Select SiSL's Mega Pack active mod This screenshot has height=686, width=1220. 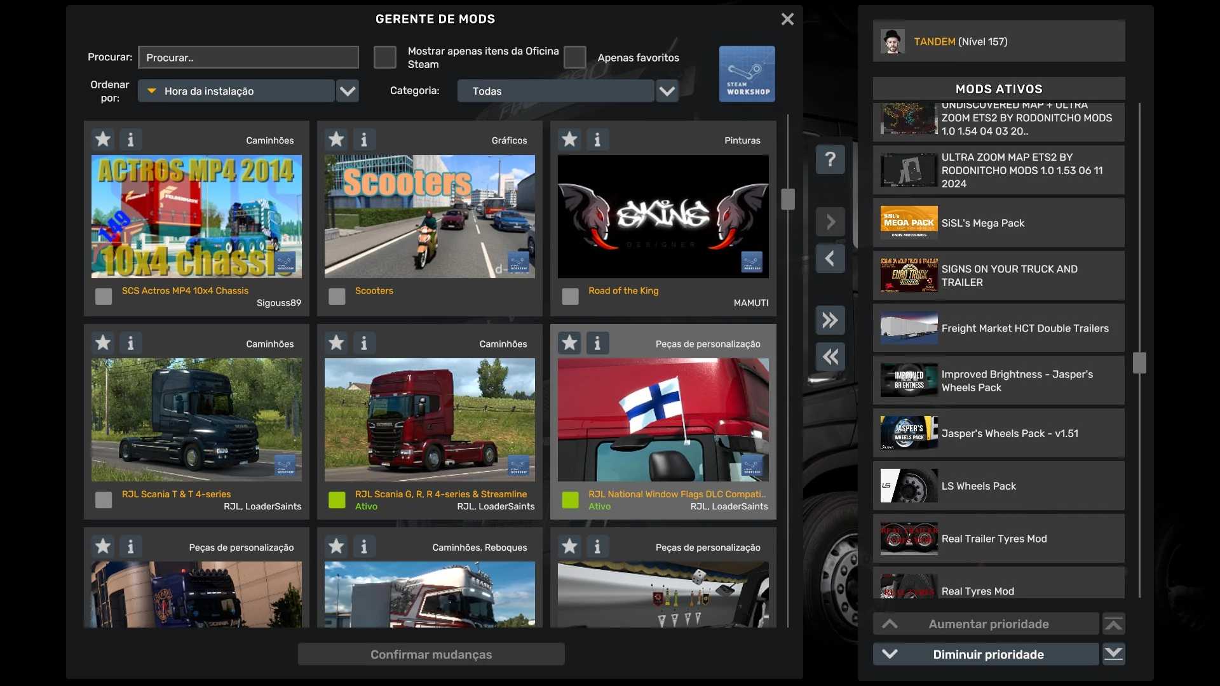pos(998,223)
